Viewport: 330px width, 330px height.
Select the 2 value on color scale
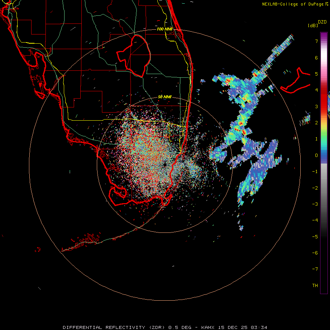point(316,123)
